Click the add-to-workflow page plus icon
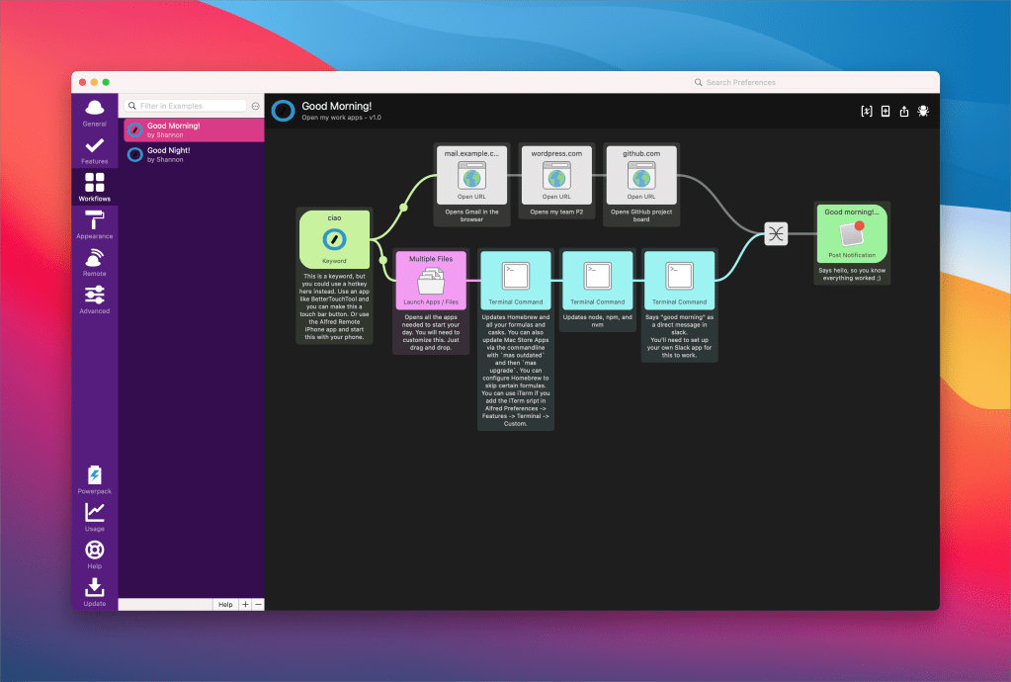1011x682 pixels. click(885, 112)
